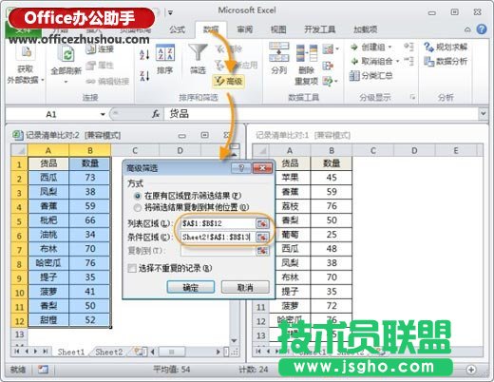Open the Refresh All dropdown arrow
The image size is (494, 382).
66,82
